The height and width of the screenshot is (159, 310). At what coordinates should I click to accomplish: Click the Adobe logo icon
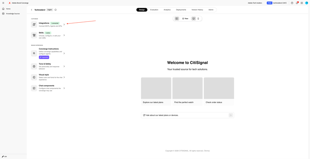[x=10, y=3]
